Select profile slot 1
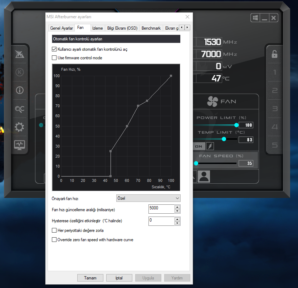The image size is (298, 288). pos(275,72)
